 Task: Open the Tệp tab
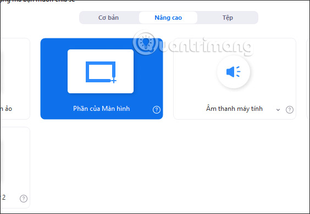coord(228,18)
